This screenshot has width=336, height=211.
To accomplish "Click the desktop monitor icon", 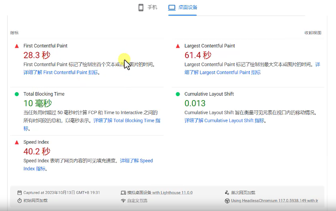I will (172, 8).
